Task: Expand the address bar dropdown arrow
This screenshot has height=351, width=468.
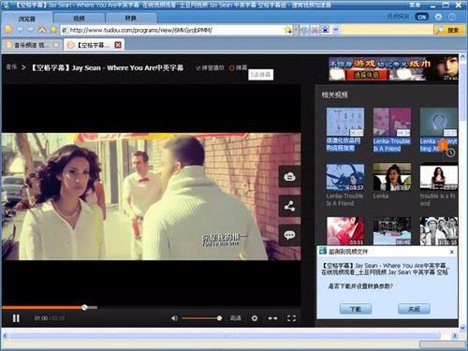Action: [296, 30]
